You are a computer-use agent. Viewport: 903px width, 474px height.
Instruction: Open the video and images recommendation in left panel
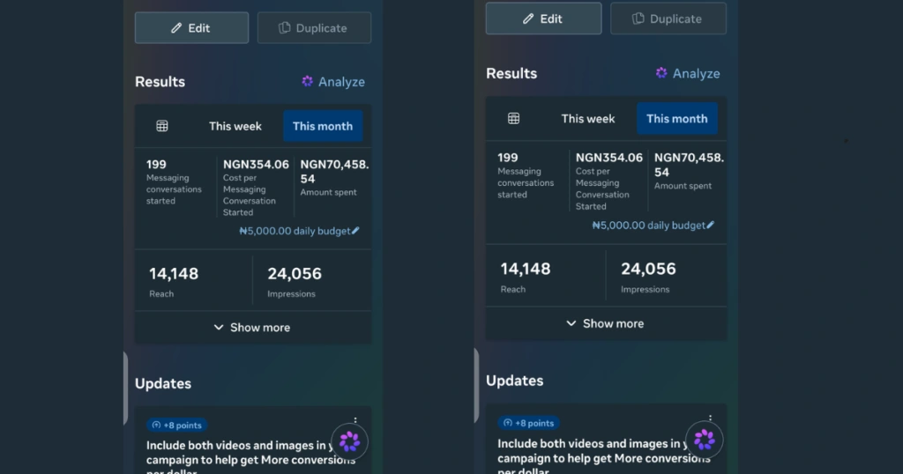(x=250, y=456)
